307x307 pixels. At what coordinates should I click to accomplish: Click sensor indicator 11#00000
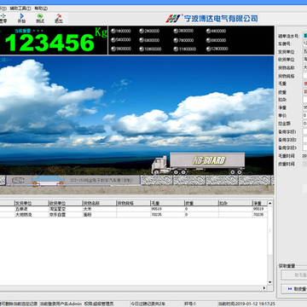pyautogui.click(x=185, y=49)
